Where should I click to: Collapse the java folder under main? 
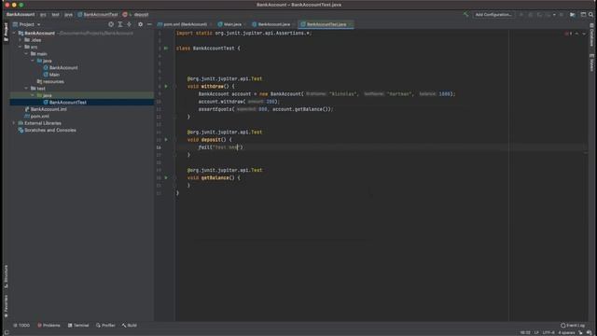33,61
